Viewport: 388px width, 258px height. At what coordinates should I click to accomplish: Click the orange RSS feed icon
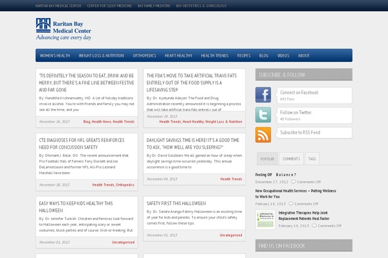click(263, 135)
